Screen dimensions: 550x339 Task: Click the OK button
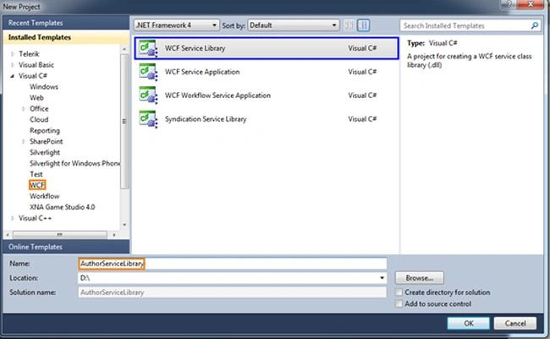coord(468,323)
